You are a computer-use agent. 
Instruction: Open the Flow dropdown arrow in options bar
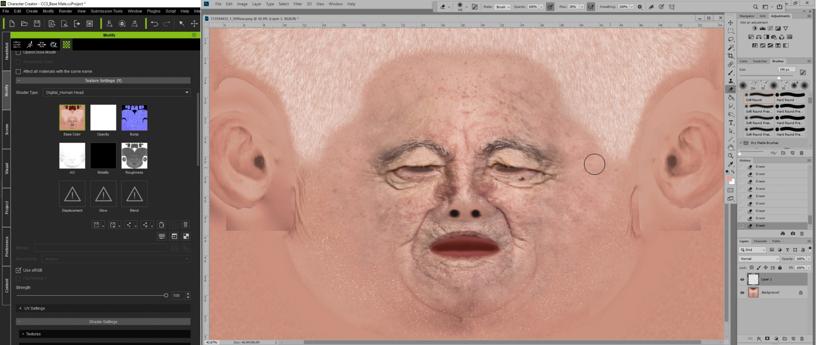(582, 7)
